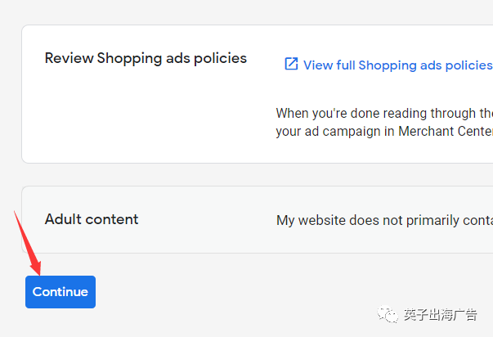The height and width of the screenshot is (337, 493).
Task: Expand the Adult content card
Action: (258, 219)
